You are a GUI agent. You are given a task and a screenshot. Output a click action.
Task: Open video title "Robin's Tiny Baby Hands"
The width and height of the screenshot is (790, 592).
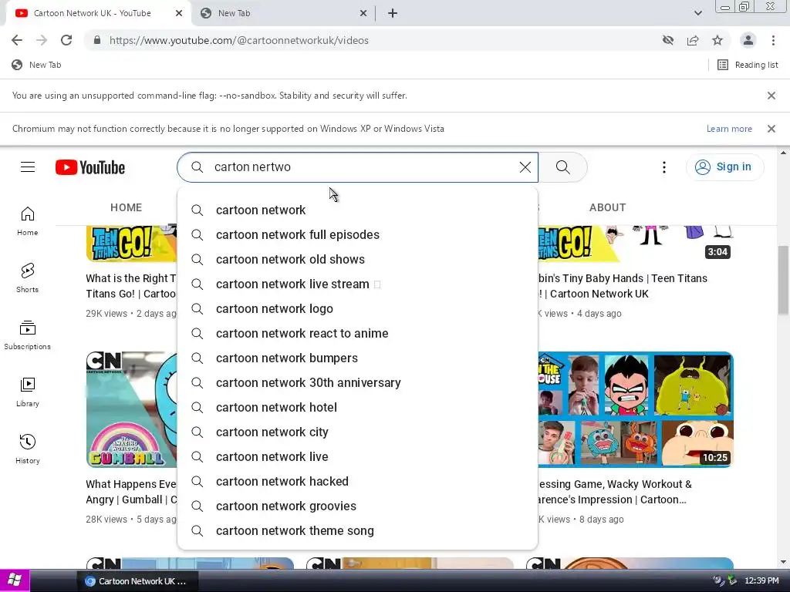pyautogui.click(x=623, y=286)
